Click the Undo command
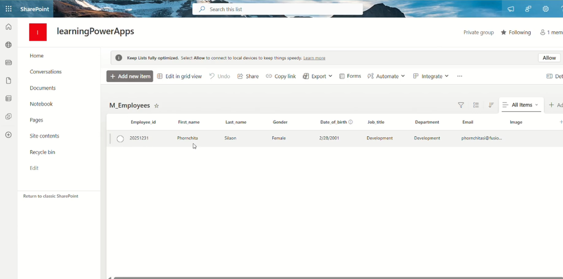Viewport: 563px width, 279px height. [220, 76]
